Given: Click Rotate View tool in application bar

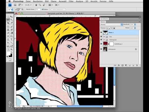Looking at the screenshot, I should click(x=44, y=5).
